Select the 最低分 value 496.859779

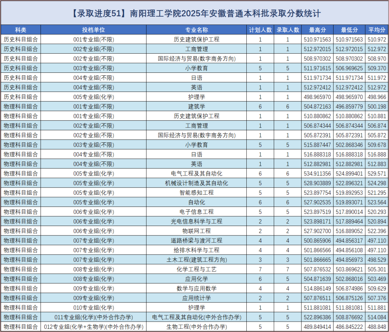(x=349, y=107)
